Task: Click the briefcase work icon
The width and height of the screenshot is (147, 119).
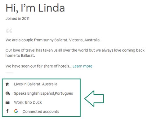Action: tap(7, 102)
